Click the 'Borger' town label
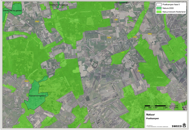 [x=115, y=44]
